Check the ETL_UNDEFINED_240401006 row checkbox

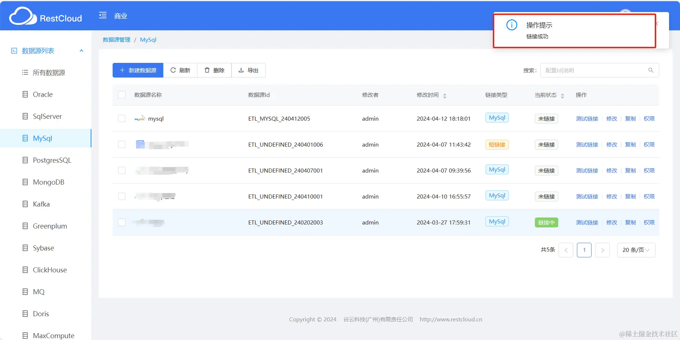(122, 144)
